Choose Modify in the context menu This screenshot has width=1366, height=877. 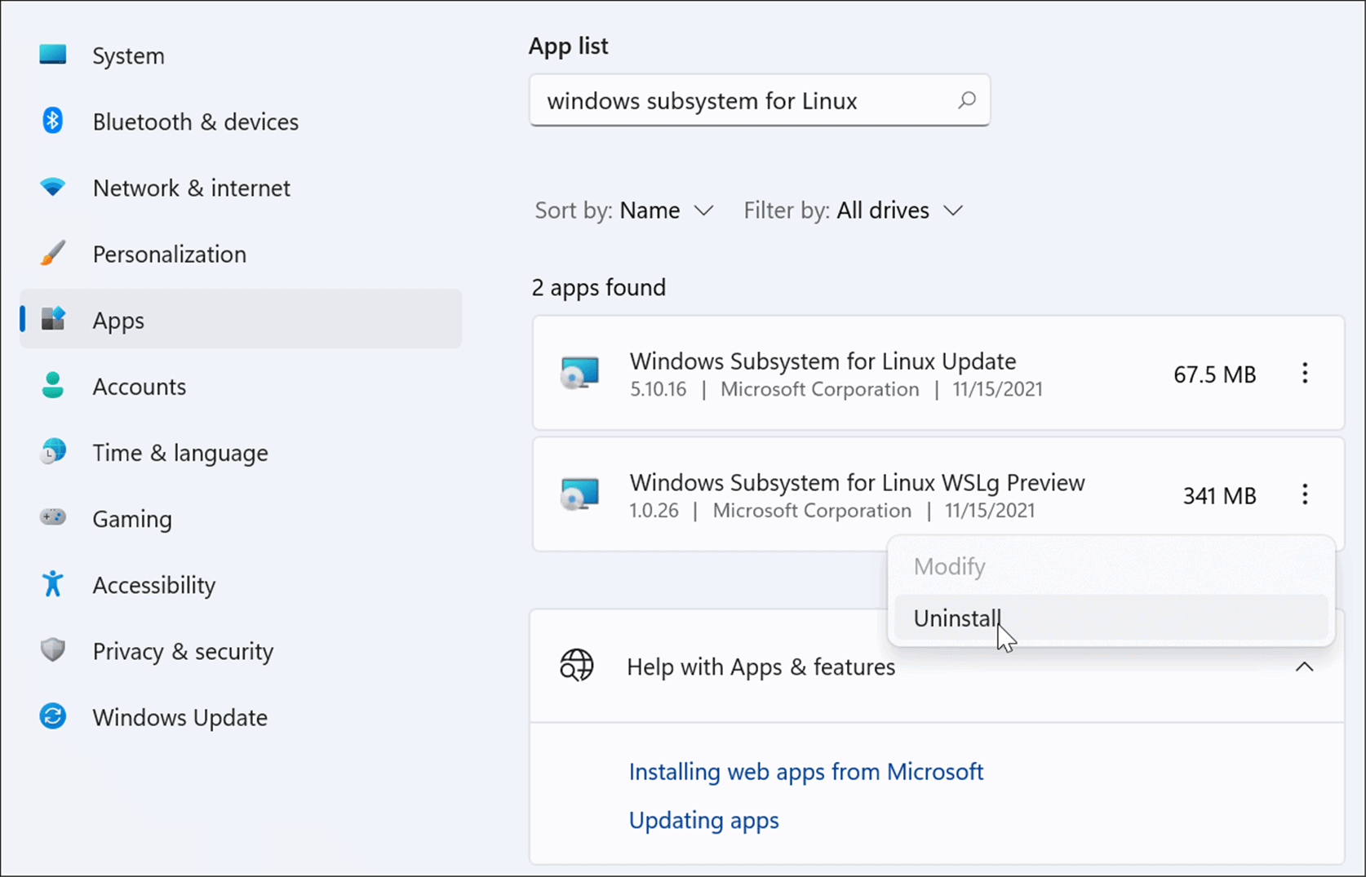pos(1111,566)
